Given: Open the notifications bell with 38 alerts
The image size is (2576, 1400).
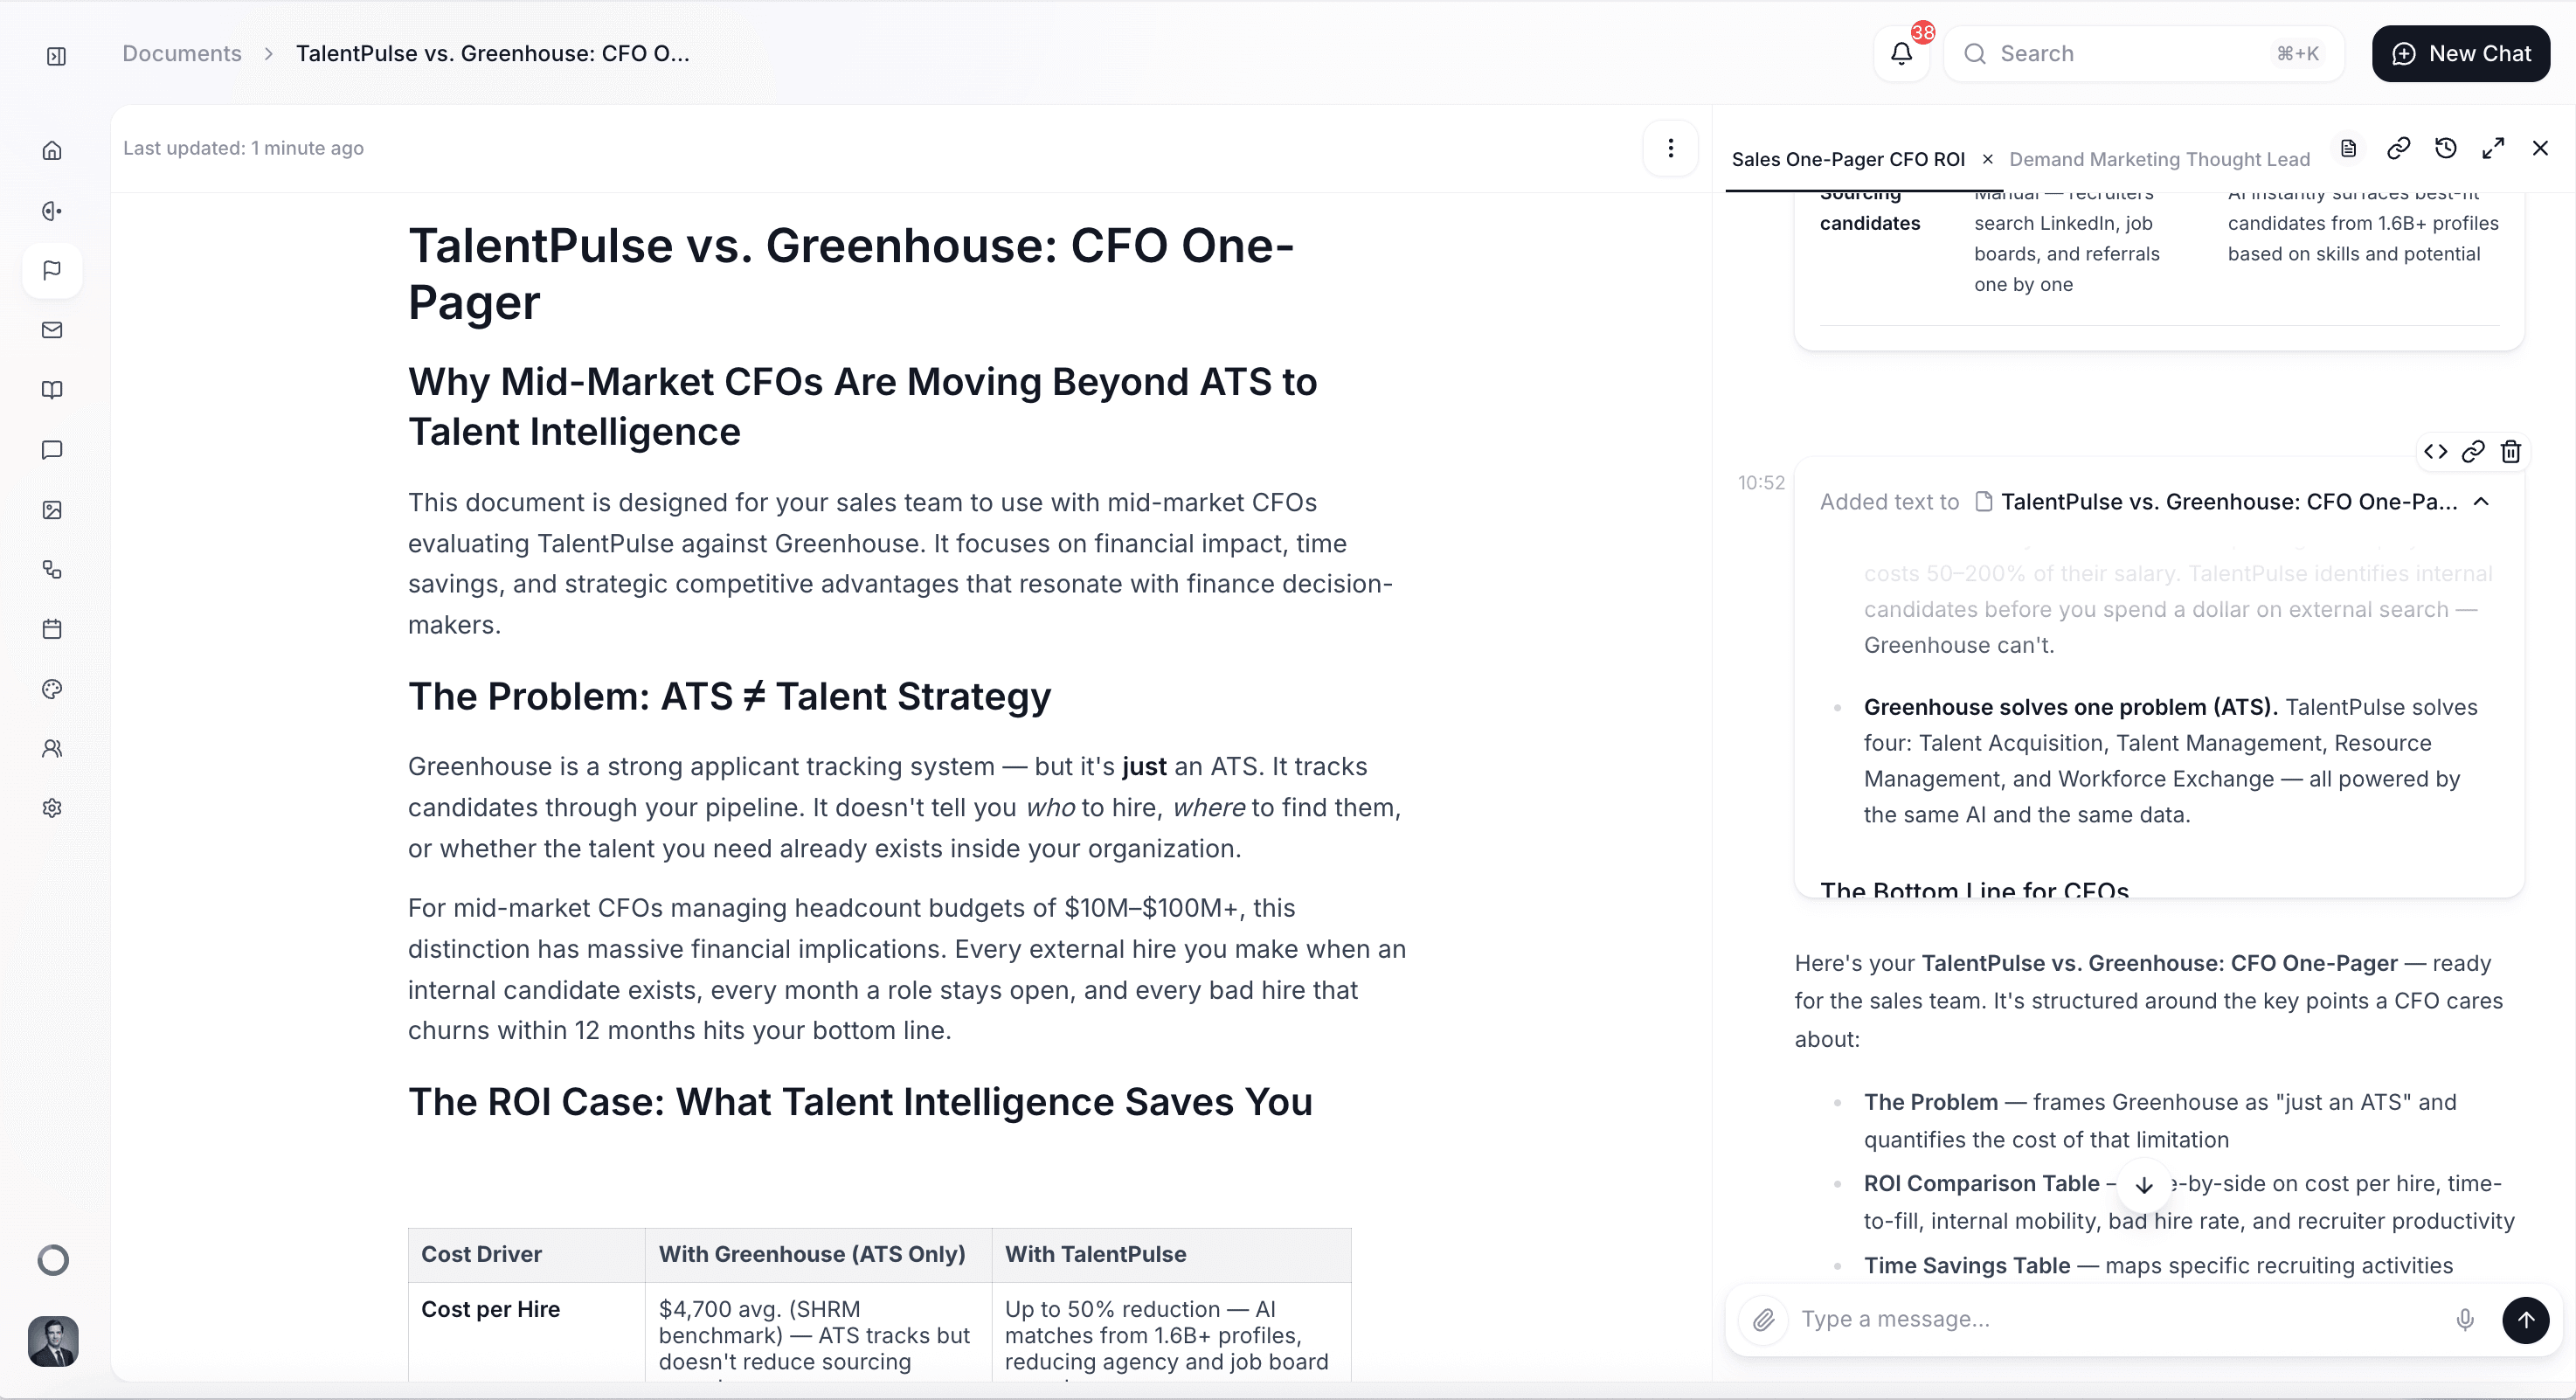Looking at the screenshot, I should click(1901, 53).
